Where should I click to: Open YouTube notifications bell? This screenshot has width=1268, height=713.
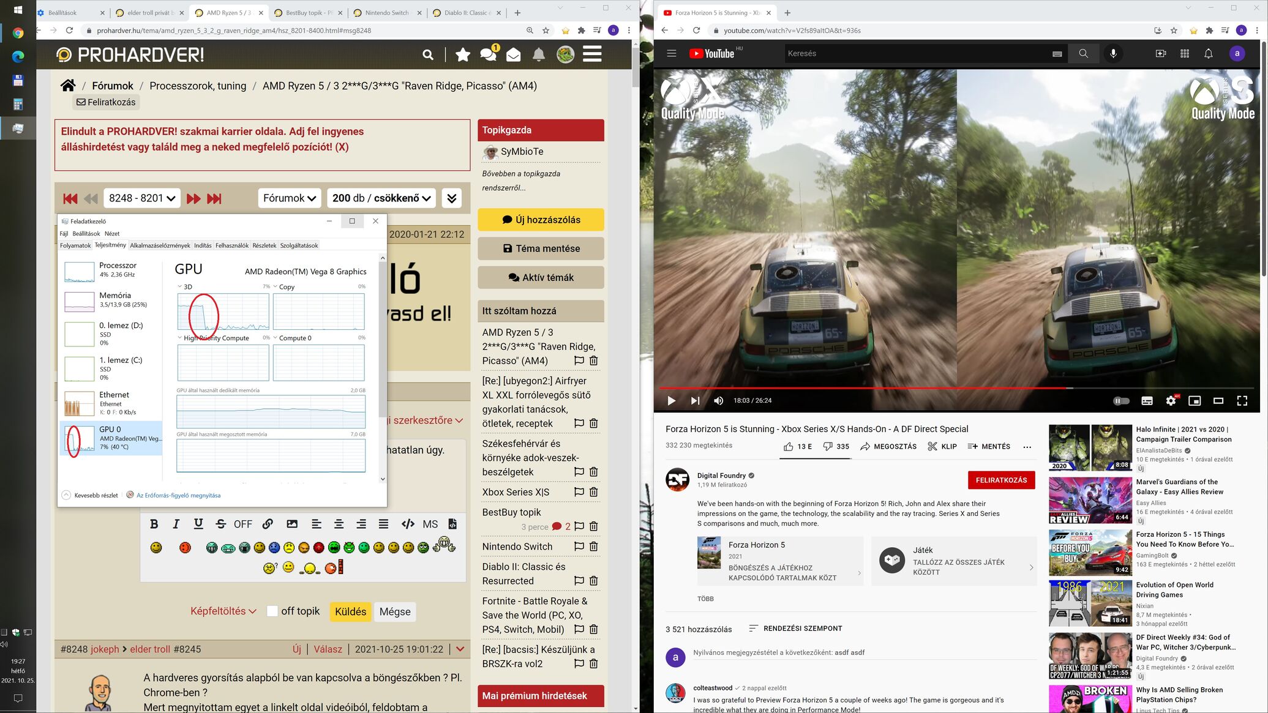pyautogui.click(x=1208, y=53)
